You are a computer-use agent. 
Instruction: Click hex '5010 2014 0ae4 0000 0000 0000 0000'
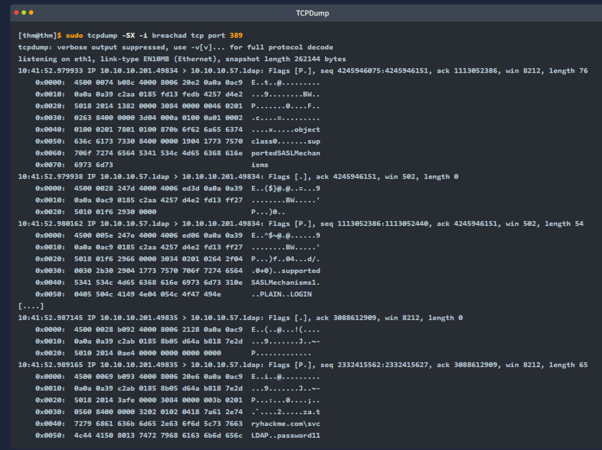pos(148,353)
